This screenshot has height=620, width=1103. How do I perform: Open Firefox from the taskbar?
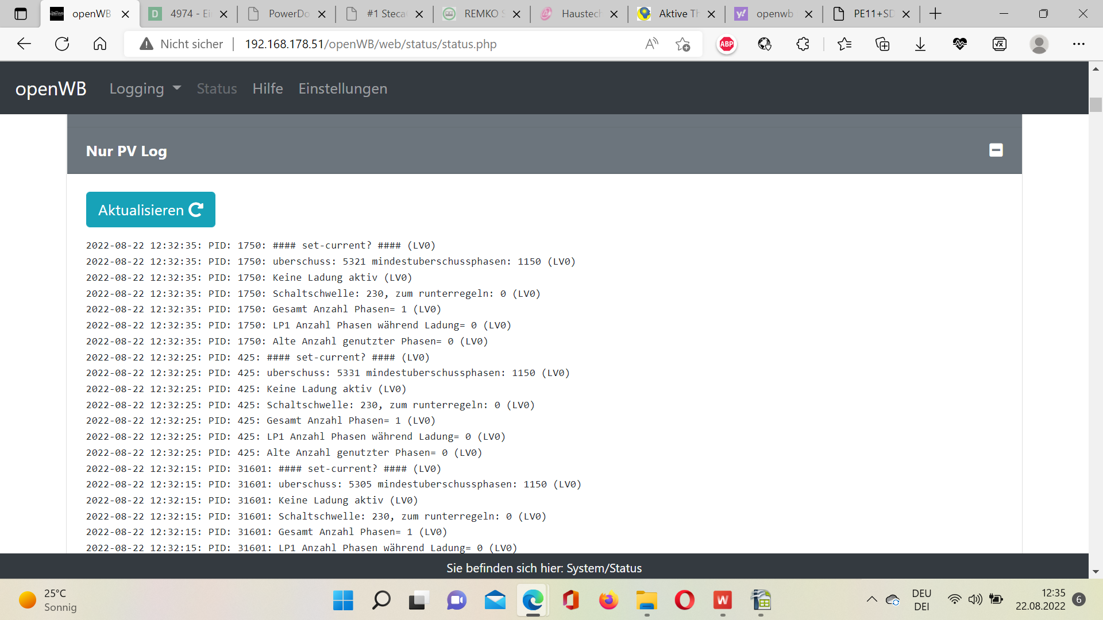tap(608, 600)
